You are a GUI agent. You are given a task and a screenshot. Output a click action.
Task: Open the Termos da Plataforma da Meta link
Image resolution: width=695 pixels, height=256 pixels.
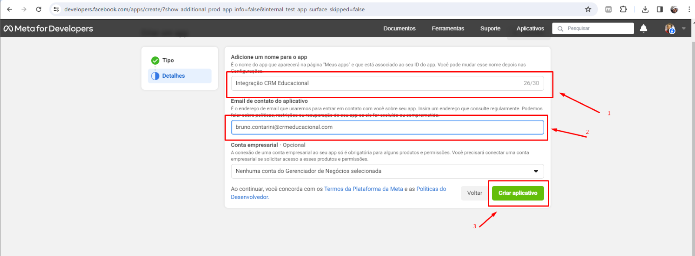(x=364, y=189)
